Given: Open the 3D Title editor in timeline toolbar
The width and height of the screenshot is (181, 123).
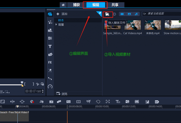Looking at the screenshot, I should point(118,102).
